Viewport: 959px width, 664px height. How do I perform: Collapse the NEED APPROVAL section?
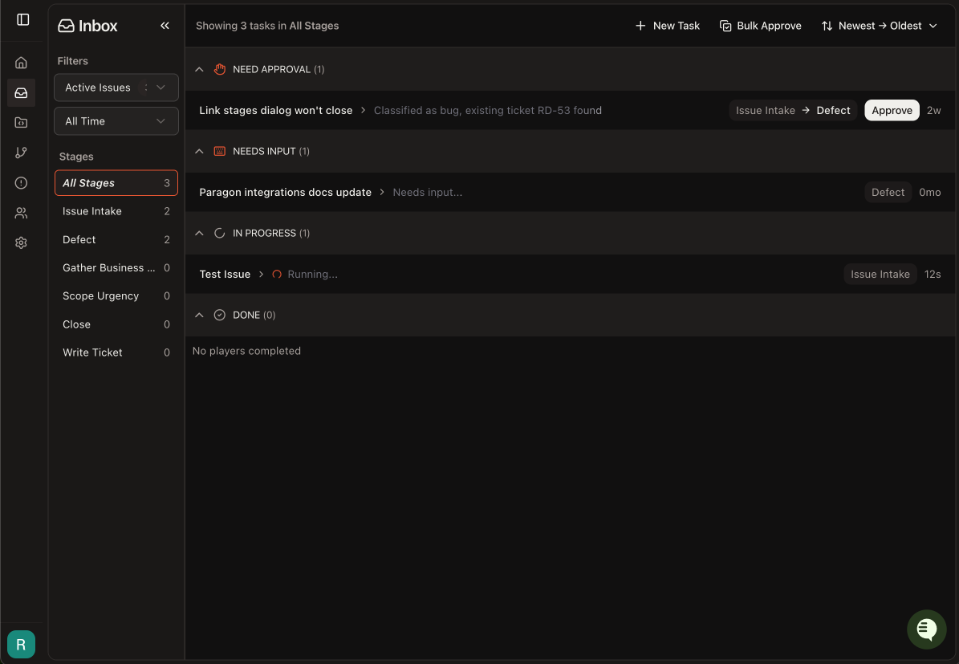[199, 69]
